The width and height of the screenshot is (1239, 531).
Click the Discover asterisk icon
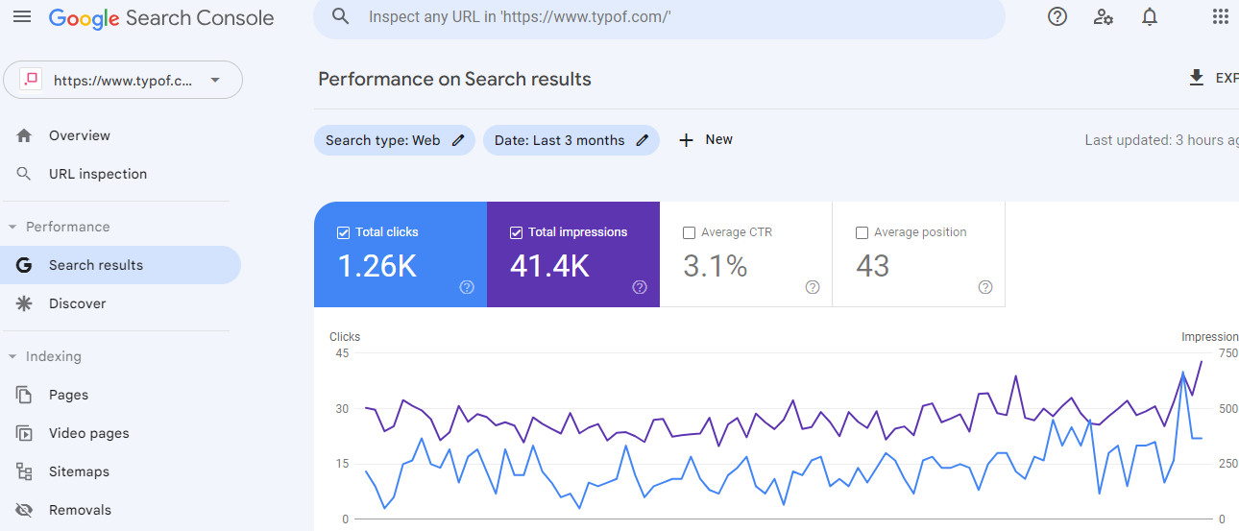coord(25,303)
